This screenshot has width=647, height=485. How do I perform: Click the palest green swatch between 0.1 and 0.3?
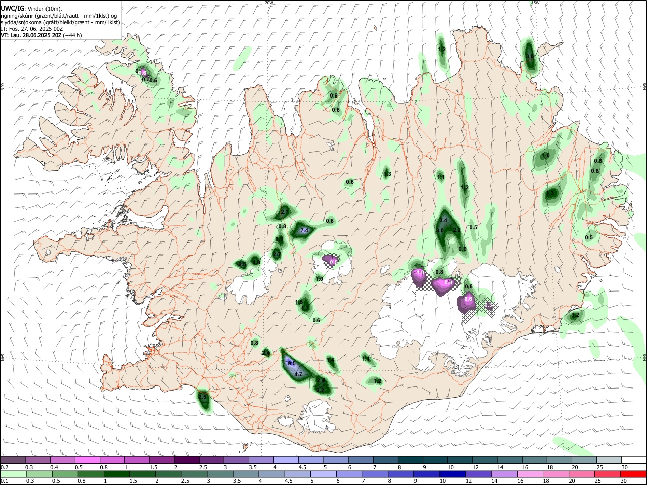click(14, 474)
